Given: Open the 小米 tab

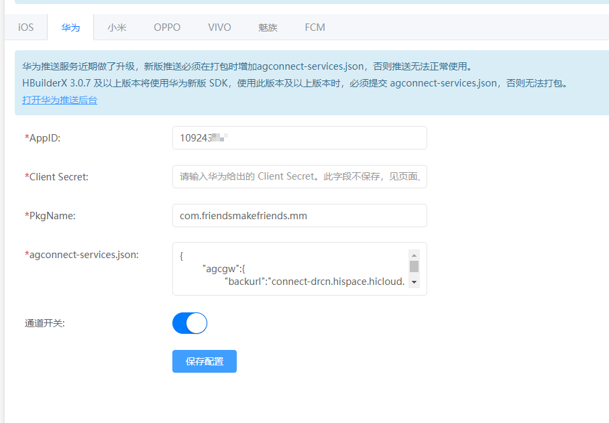Looking at the screenshot, I should click(x=117, y=27).
